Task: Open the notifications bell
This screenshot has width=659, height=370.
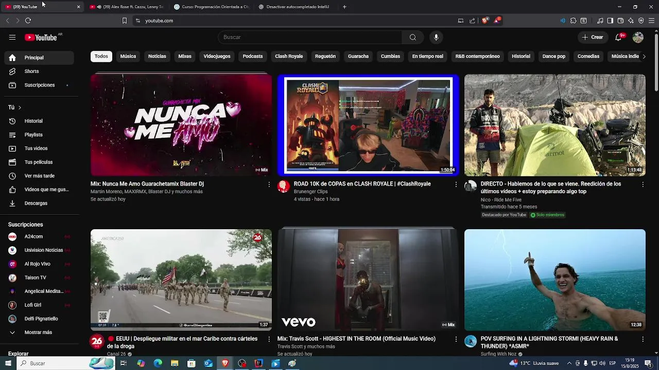Action: click(618, 37)
